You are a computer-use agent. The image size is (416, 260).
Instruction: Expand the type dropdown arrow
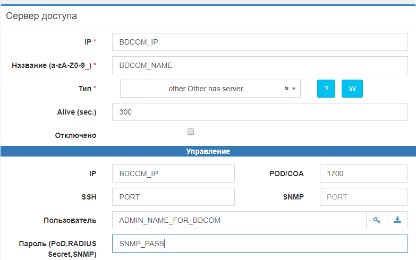click(294, 89)
